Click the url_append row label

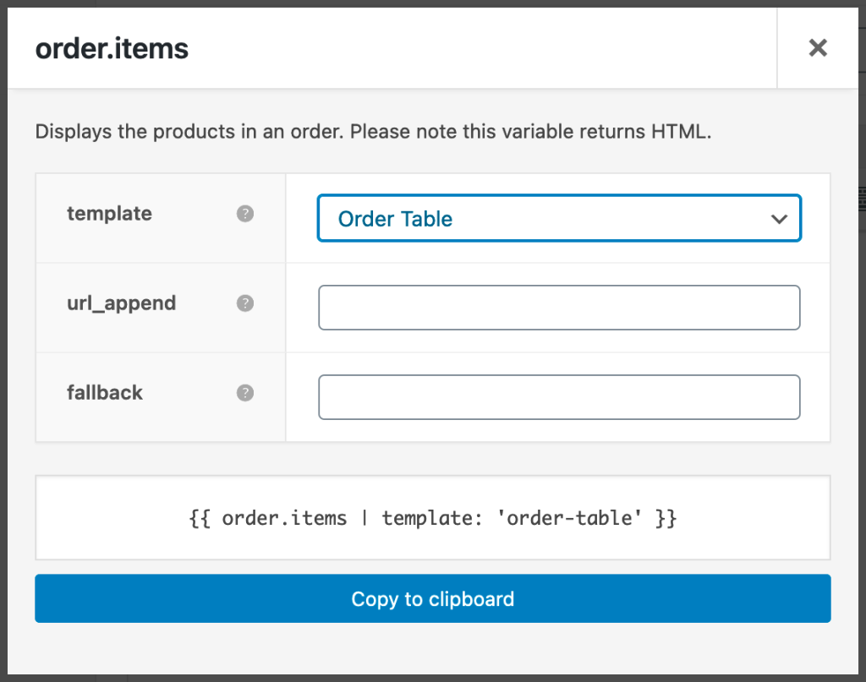tap(121, 303)
